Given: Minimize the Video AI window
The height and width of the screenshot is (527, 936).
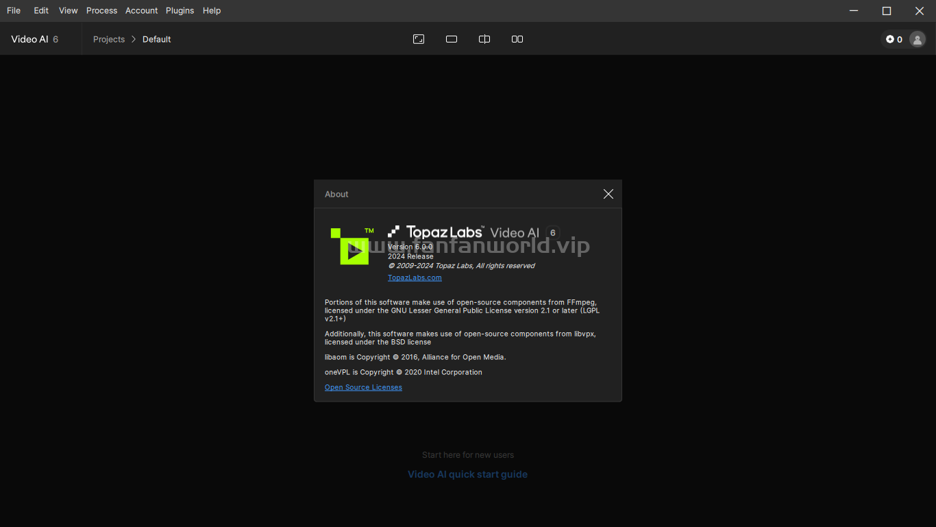Looking at the screenshot, I should pyautogui.click(x=854, y=10).
